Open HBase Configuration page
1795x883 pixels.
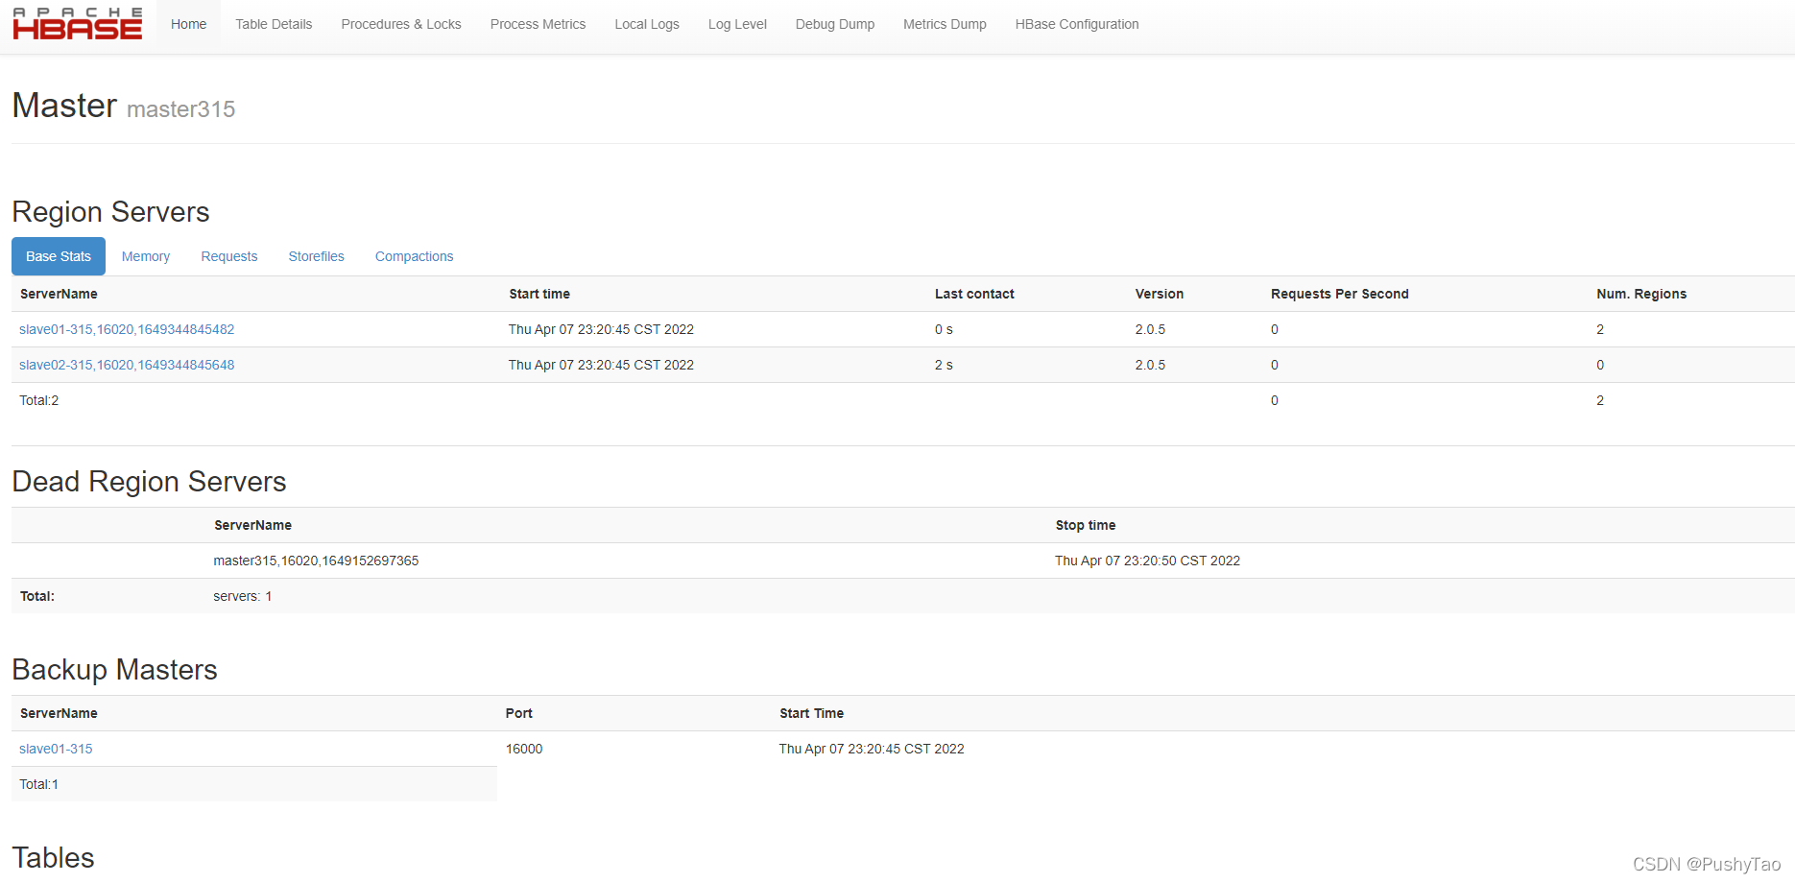[x=1077, y=25]
